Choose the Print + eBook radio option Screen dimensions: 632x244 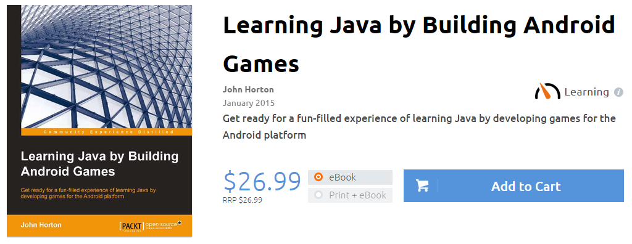pyautogui.click(x=318, y=195)
